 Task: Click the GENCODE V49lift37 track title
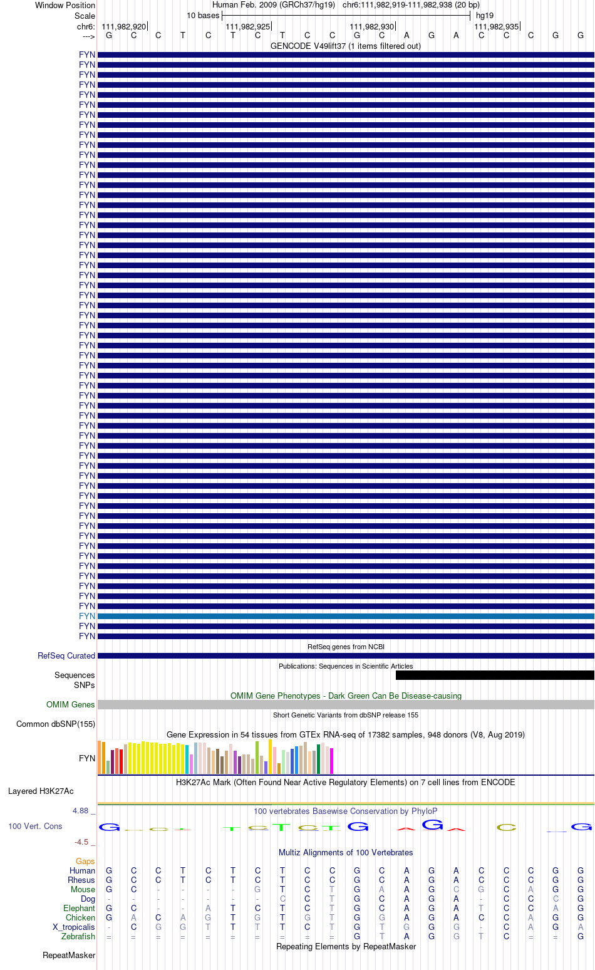point(346,46)
